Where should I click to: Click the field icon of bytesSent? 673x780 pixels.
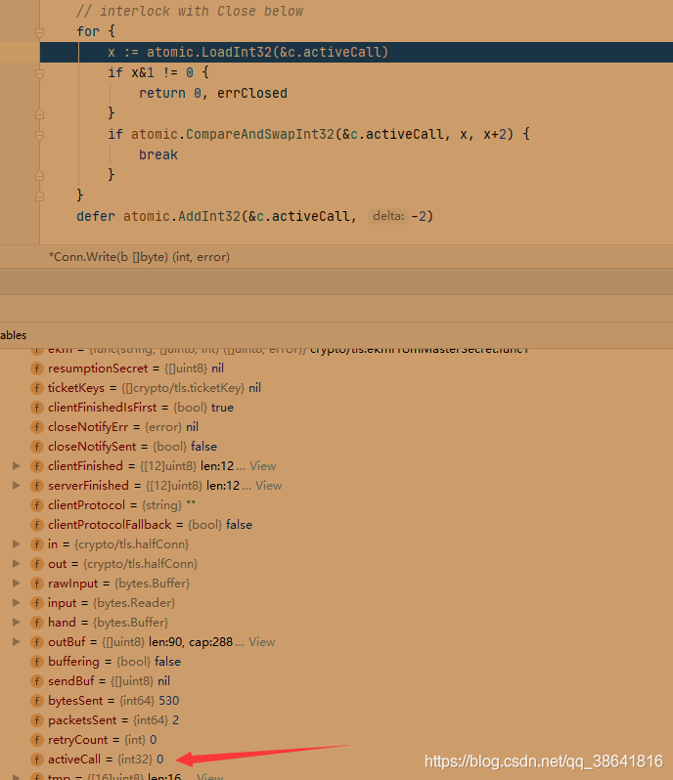click(37, 701)
